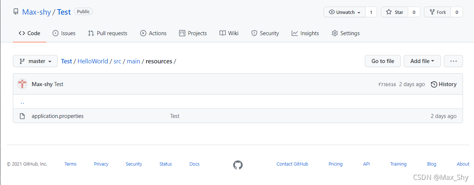Click the Max-shy author name in the commit row

click(42, 84)
